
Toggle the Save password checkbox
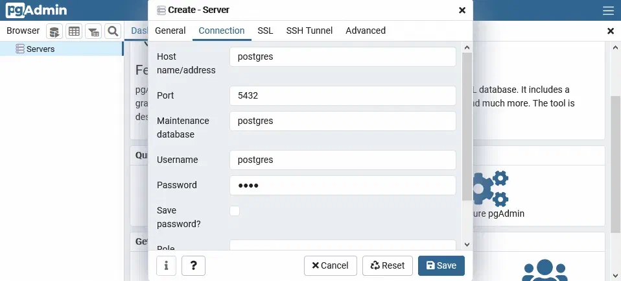[x=235, y=211]
